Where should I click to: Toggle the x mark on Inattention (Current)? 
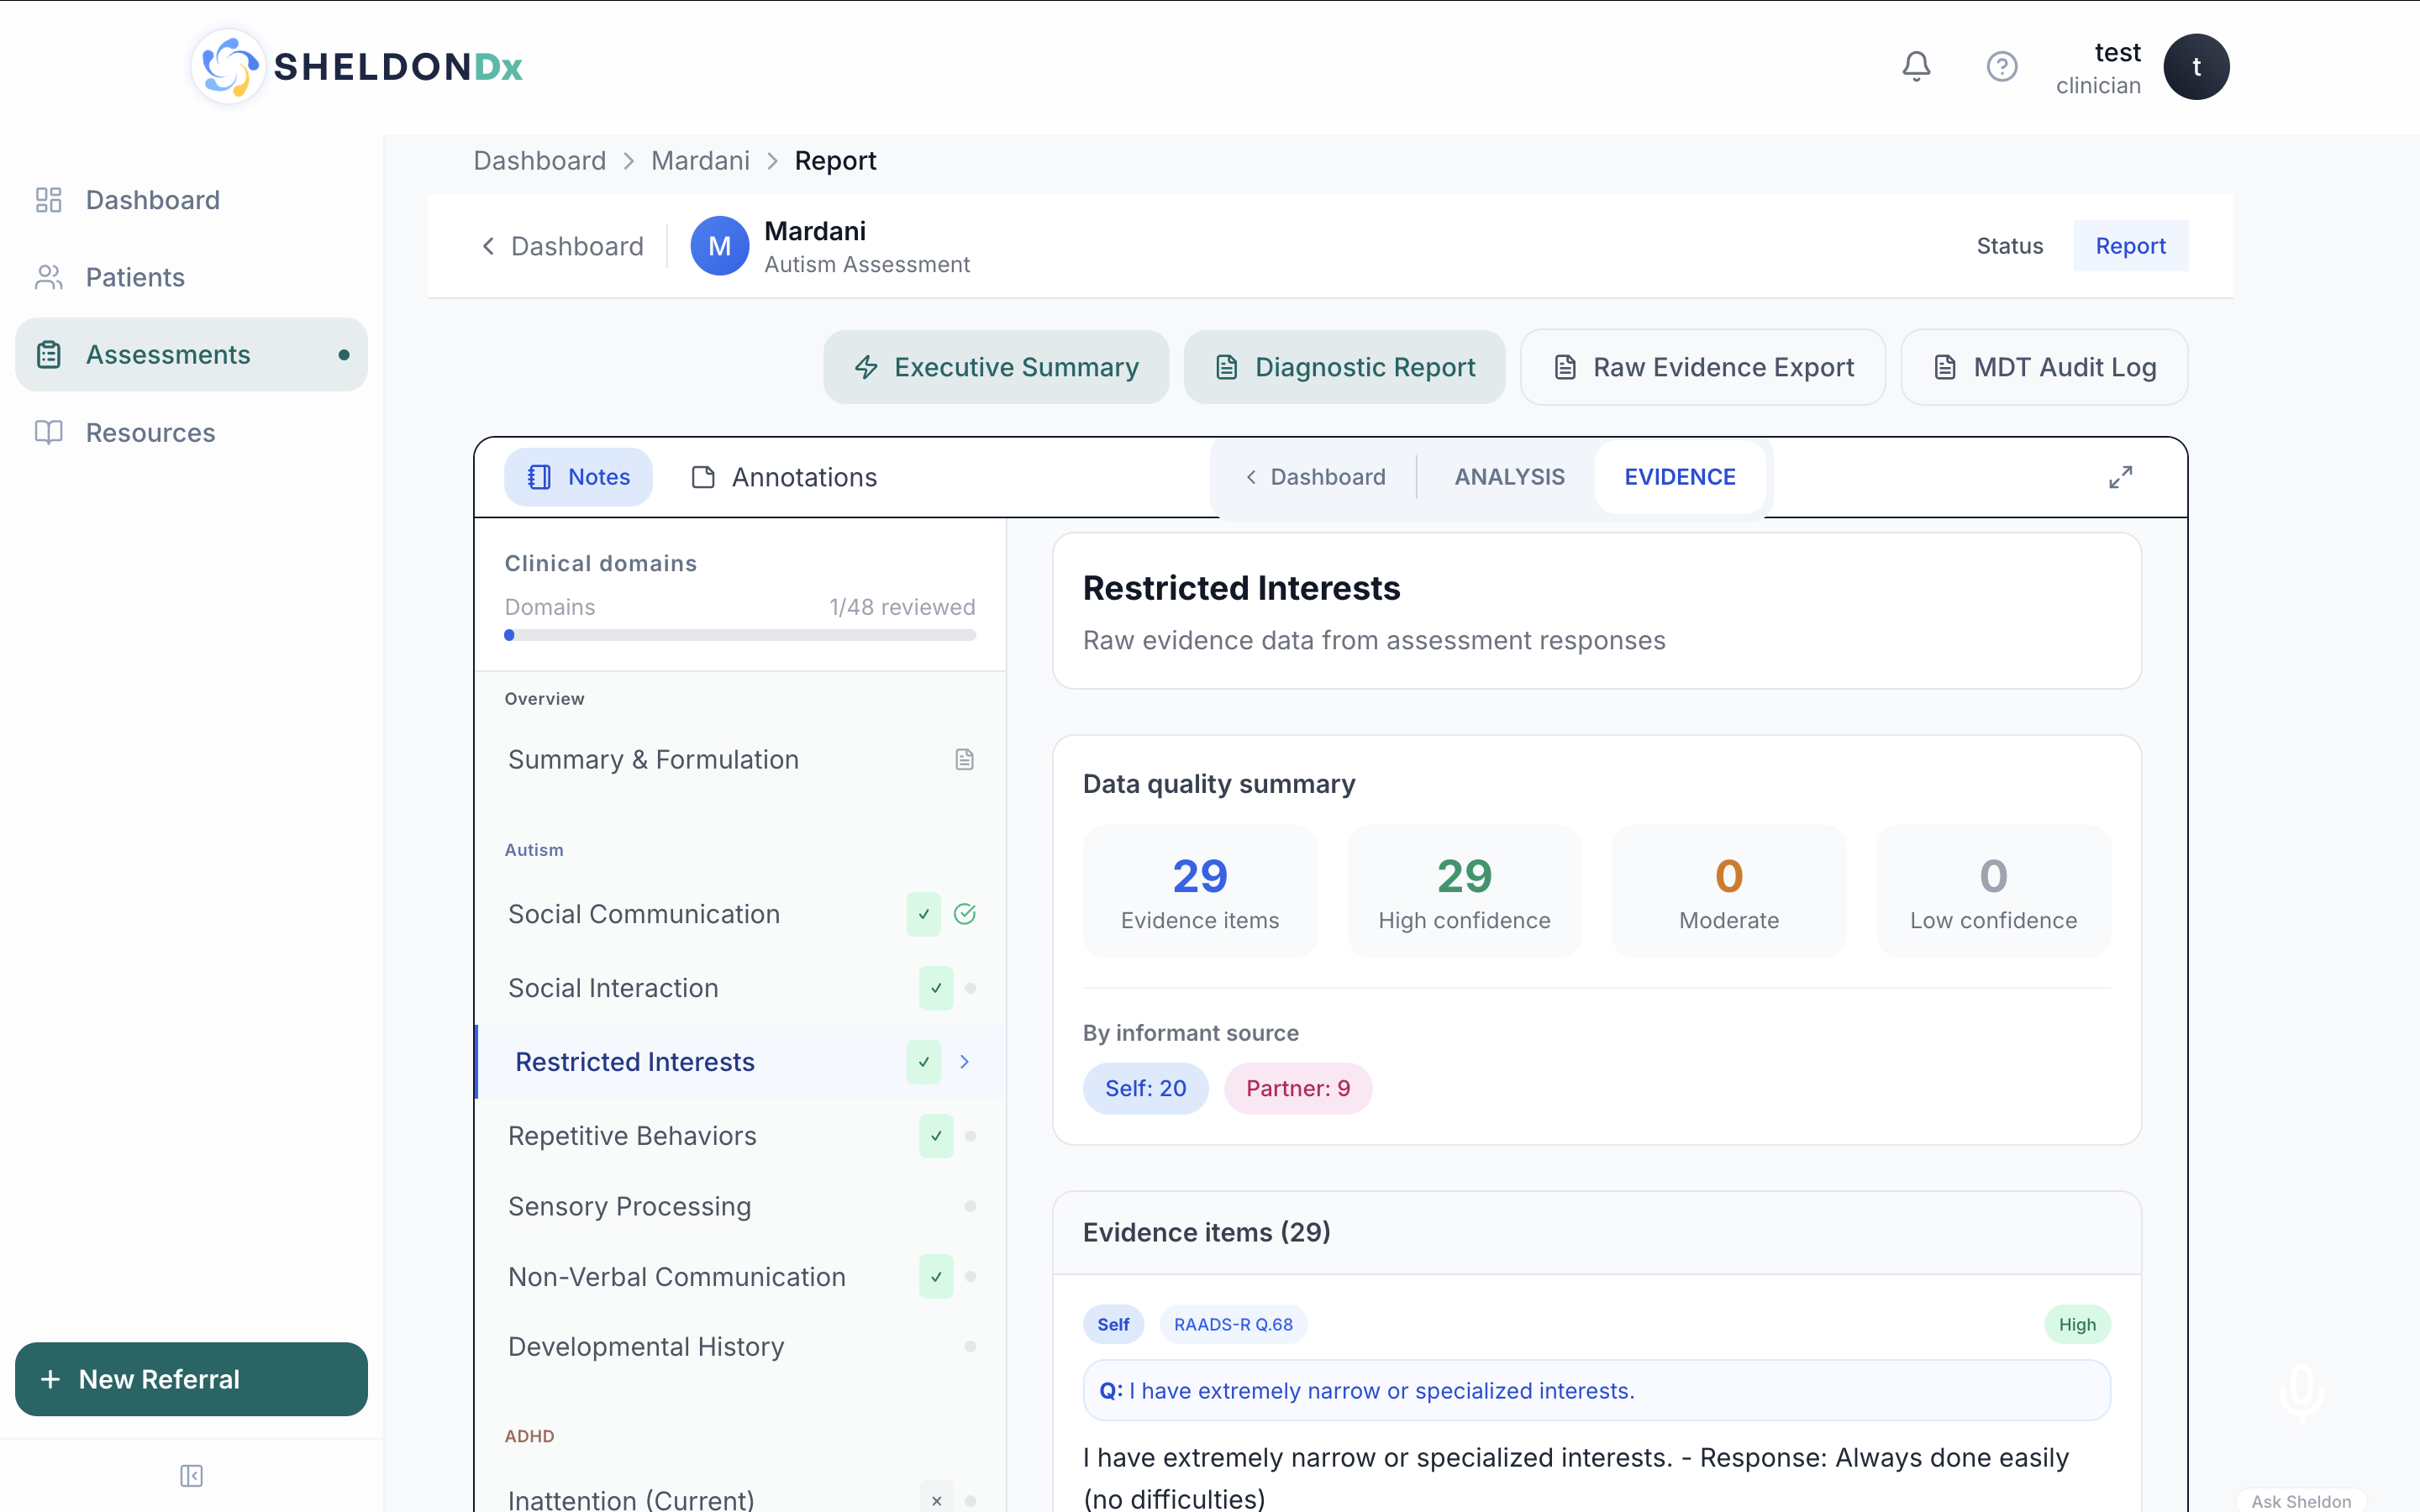point(936,1500)
